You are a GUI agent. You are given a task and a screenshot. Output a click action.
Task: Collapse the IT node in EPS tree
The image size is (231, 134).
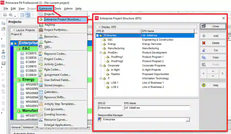(x=101, y=79)
